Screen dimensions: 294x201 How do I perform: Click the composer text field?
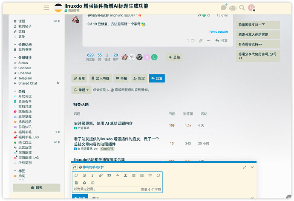pyautogui.click(x=117, y=189)
